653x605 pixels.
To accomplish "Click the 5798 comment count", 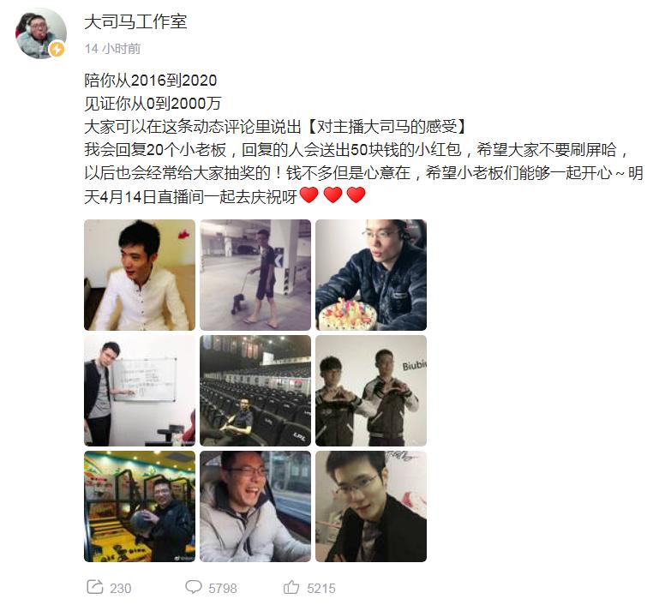I will coord(223,588).
